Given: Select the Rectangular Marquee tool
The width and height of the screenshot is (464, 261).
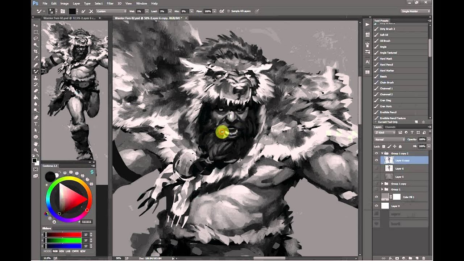Looking at the screenshot, I should 36,32.
